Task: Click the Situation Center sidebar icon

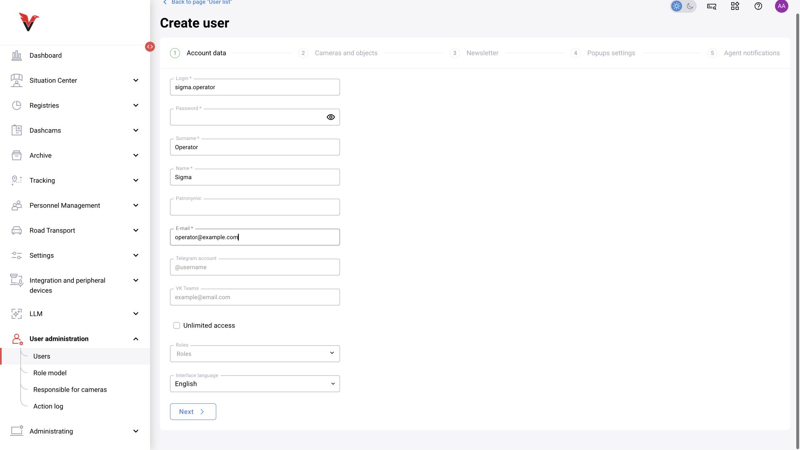Action: [x=17, y=80]
